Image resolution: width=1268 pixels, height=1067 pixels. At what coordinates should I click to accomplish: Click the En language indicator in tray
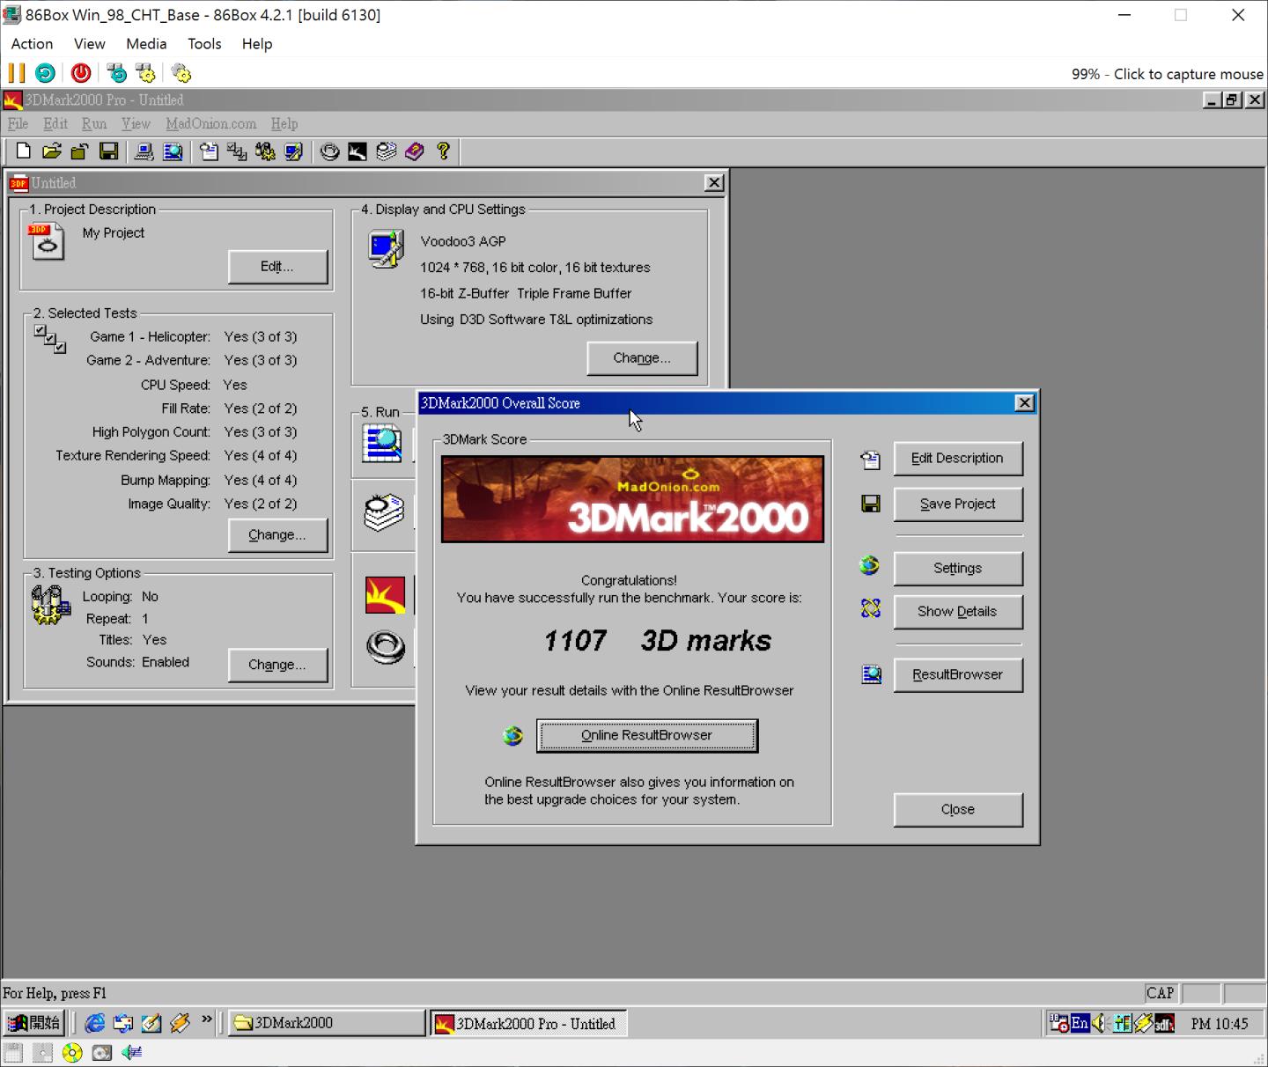click(1080, 1023)
